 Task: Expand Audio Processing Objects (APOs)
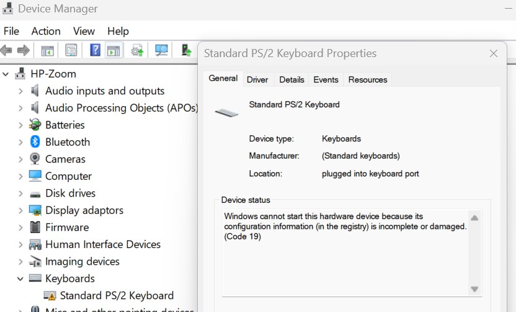pyautogui.click(x=20, y=108)
